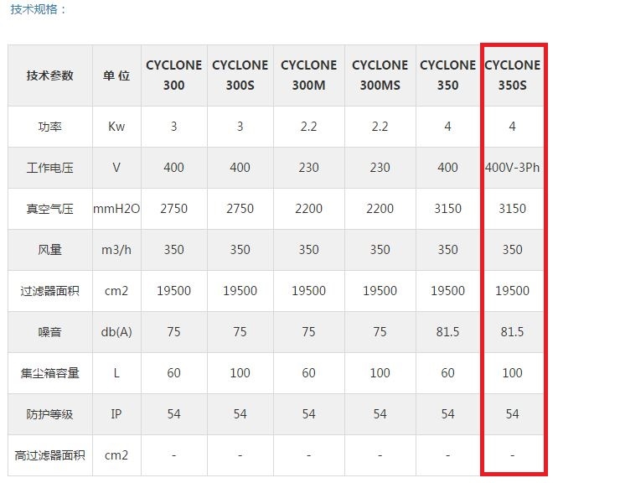The height and width of the screenshot is (483, 620).
Task: Select vacuum 2200 under CYCLONE 300M
Action: (x=309, y=209)
